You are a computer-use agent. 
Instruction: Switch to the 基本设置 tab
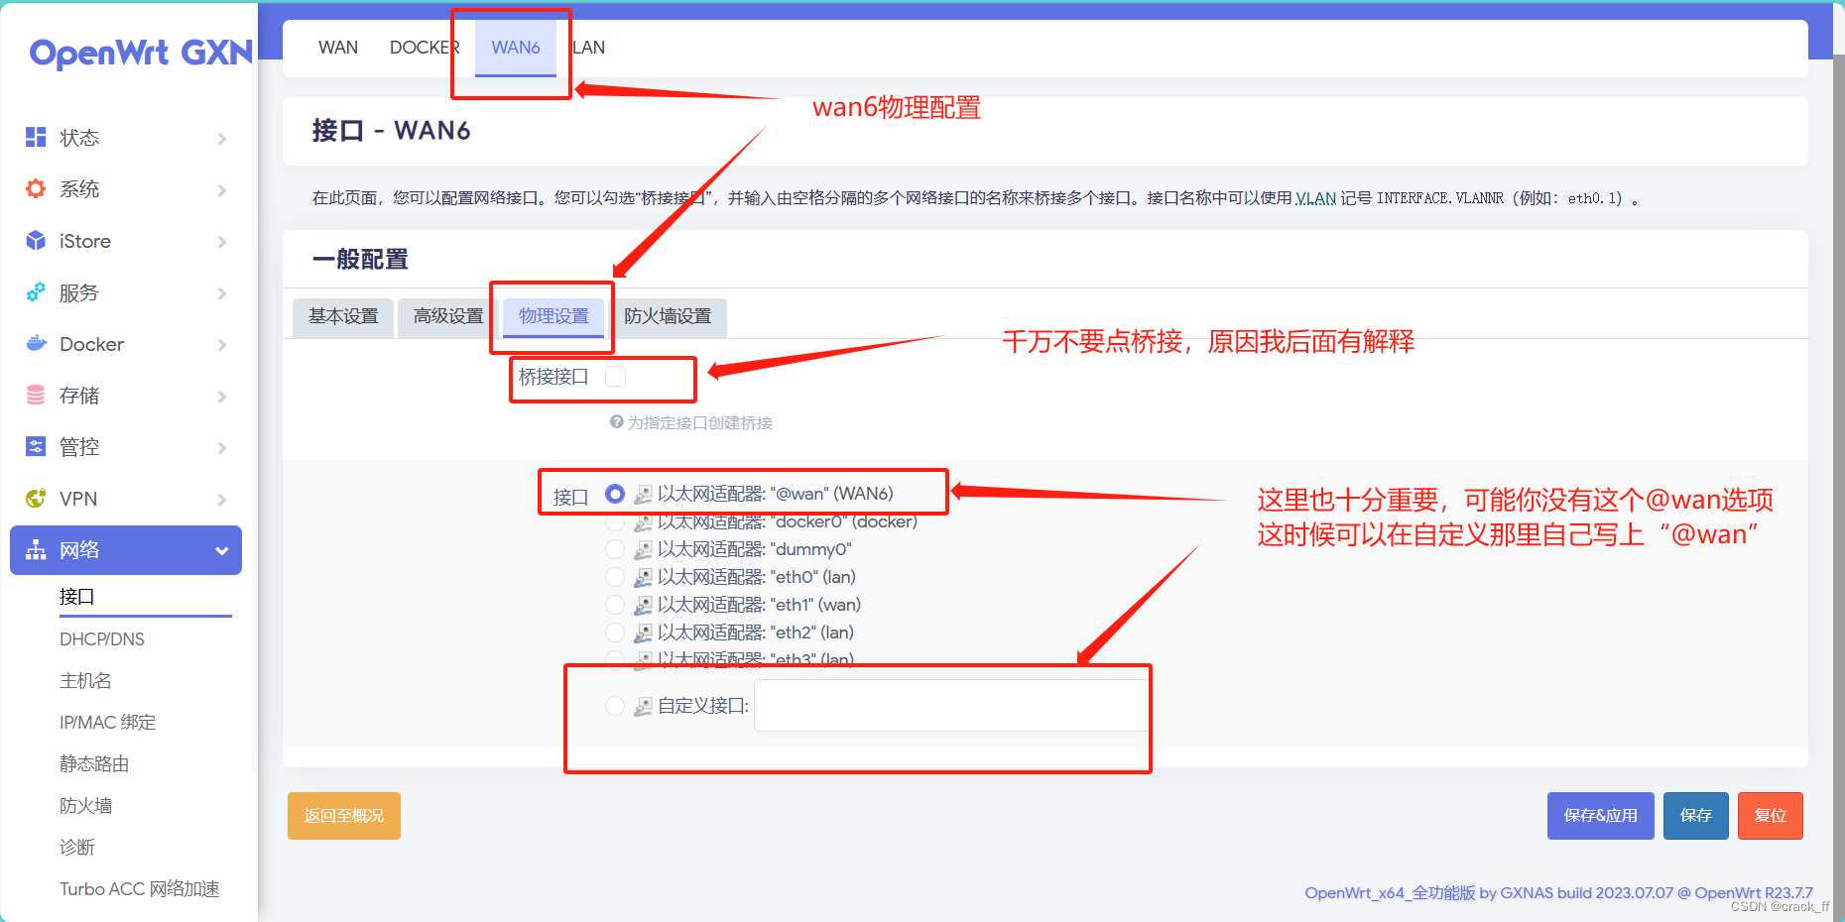tap(342, 316)
